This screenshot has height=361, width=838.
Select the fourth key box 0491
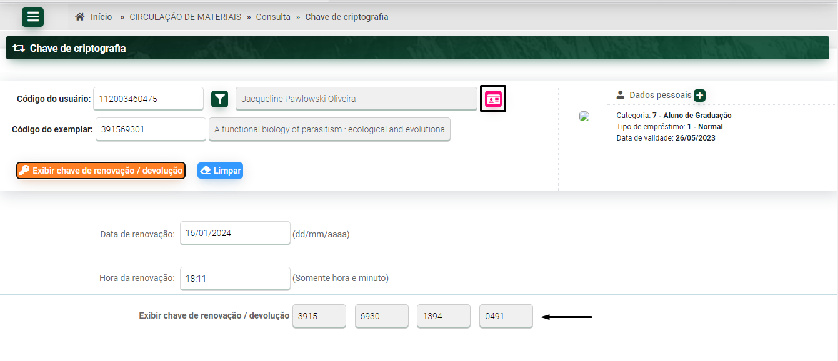point(506,316)
